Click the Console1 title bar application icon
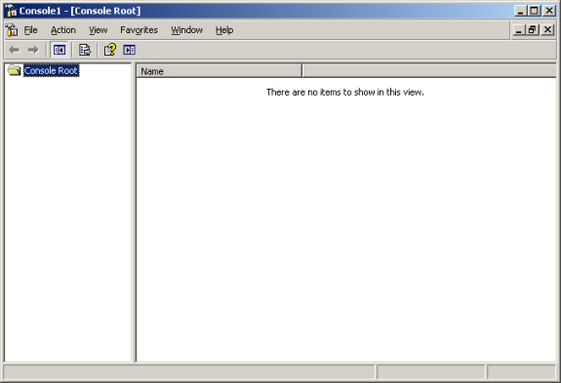Image resolution: width=561 pixels, height=383 pixels. click(x=12, y=11)
